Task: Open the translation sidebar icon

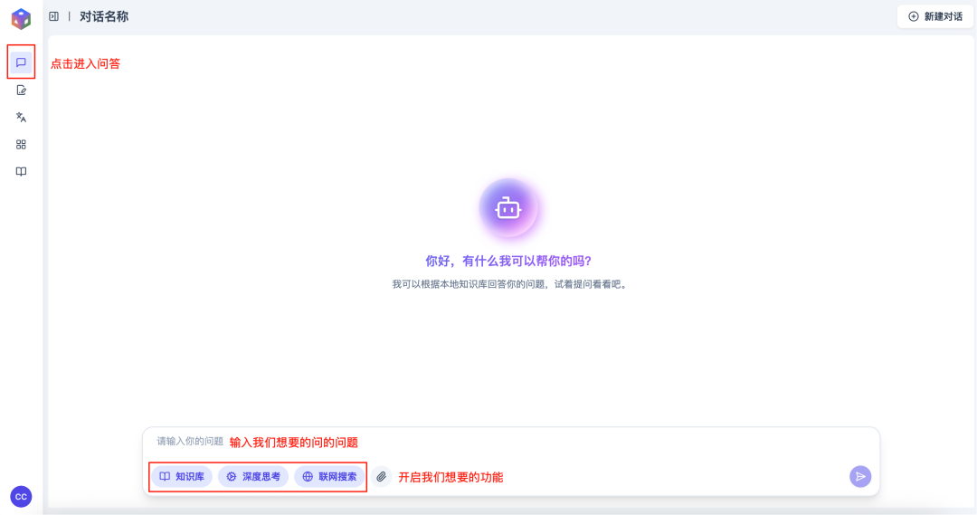Action: pos(21,118)
